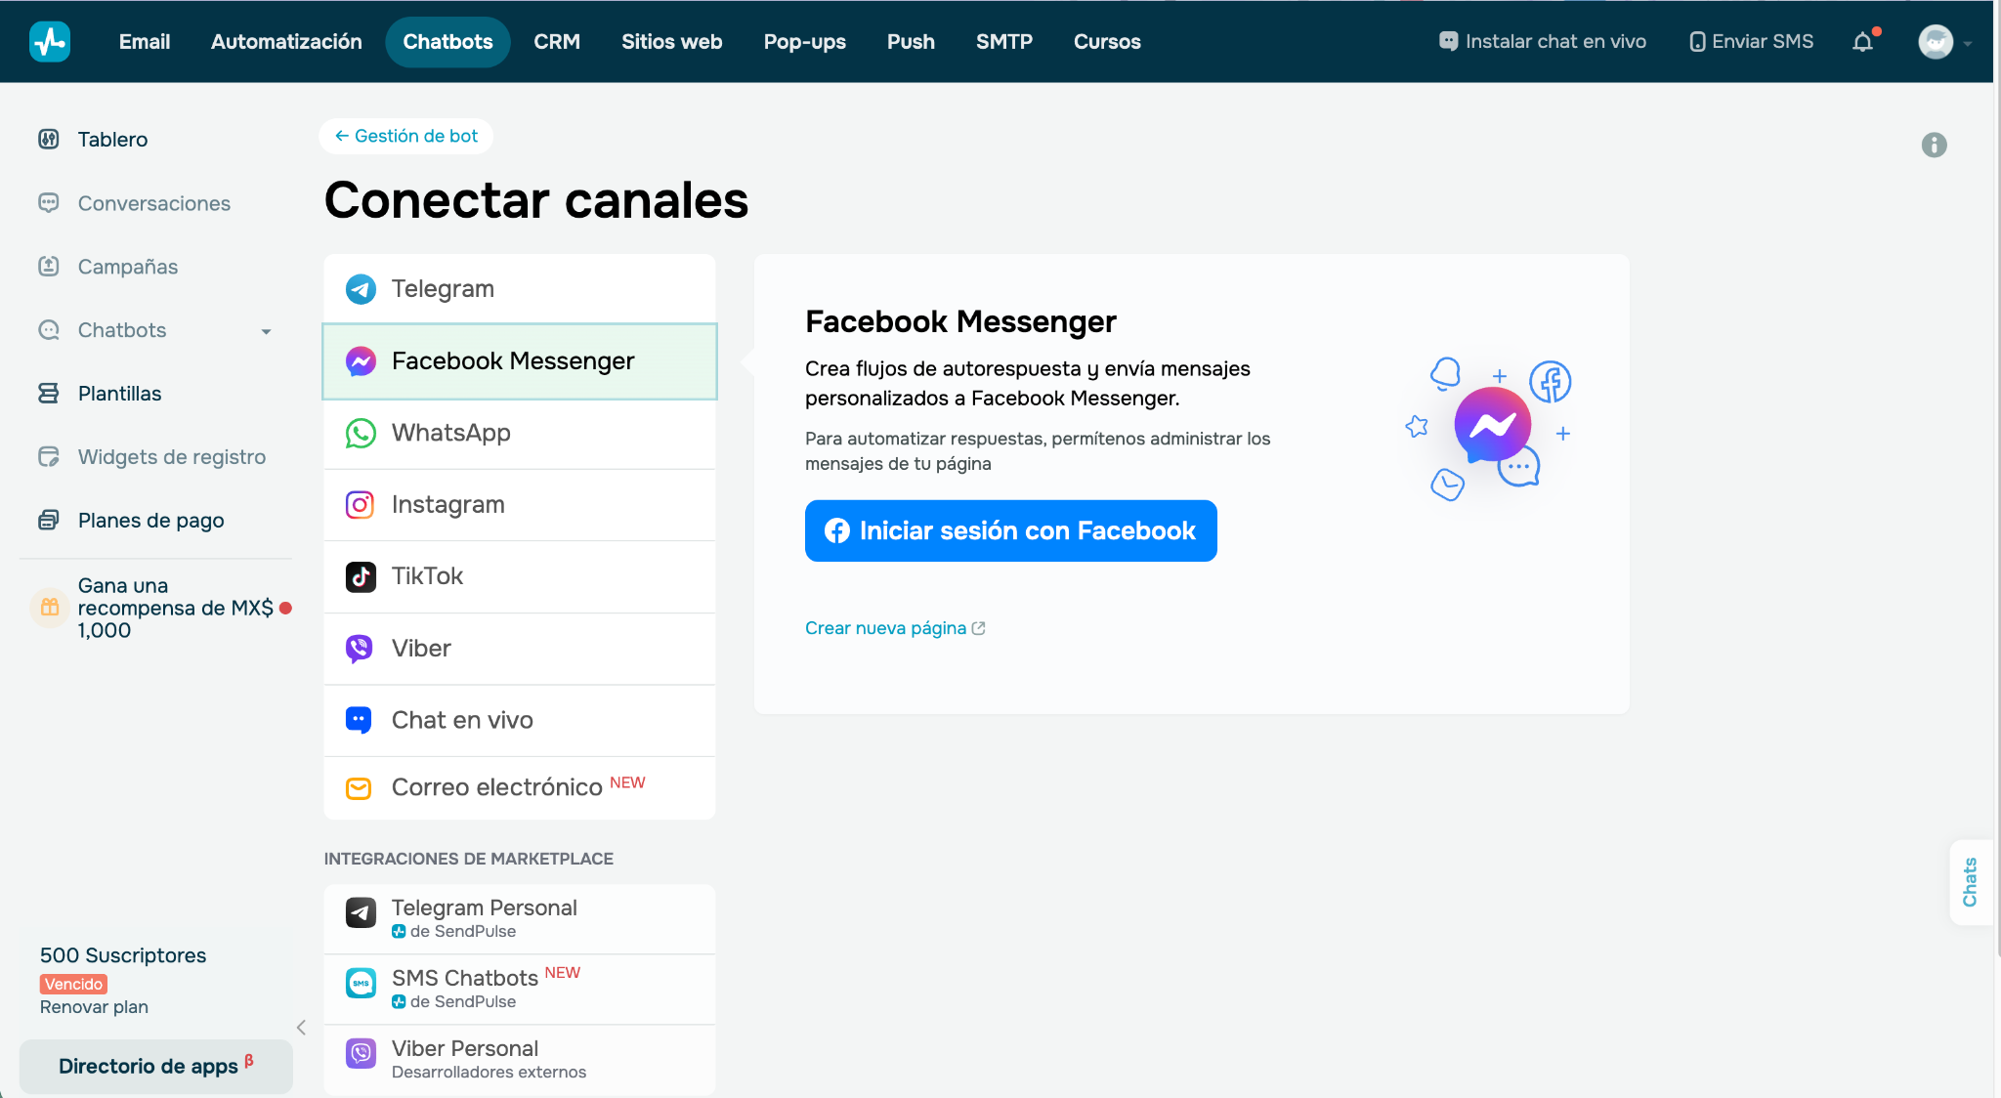Click the Viber Personal integration icon
Image resolution: width=2001 pixels, height=1098 pixels.
click(x=361, y=1053)
